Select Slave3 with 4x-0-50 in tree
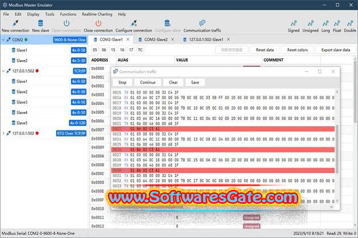 point(44,102)
